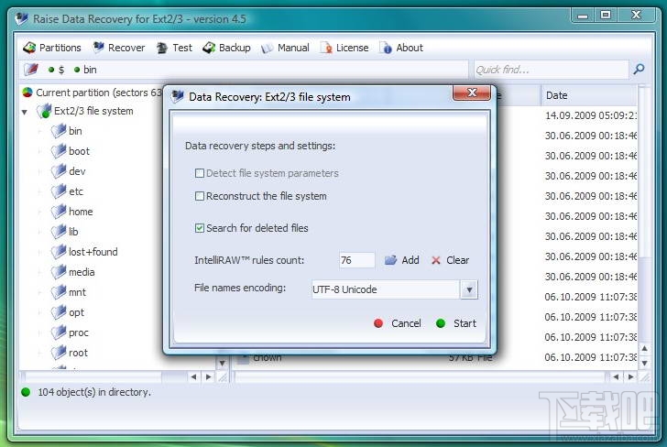This screenshot has height=447, width=667.
Task: Click the lib folder icon in tree
Action: pyautogui.click(x=59, y=232)
